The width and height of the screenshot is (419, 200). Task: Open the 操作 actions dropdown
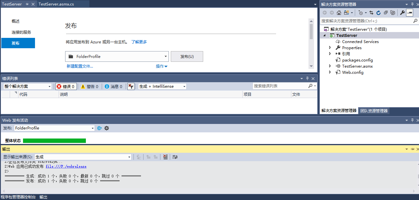point(162,66)
